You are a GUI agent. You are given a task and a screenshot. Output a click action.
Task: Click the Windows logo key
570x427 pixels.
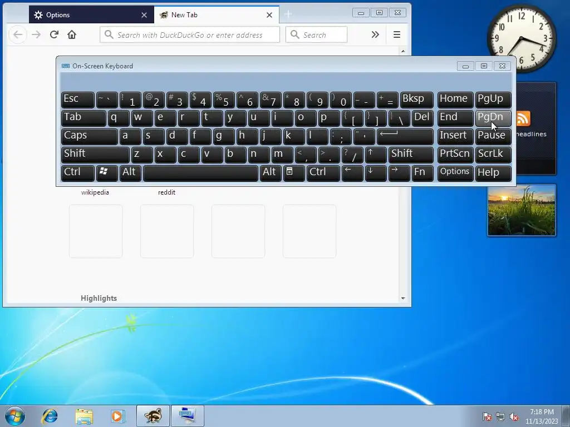point(106,173)
